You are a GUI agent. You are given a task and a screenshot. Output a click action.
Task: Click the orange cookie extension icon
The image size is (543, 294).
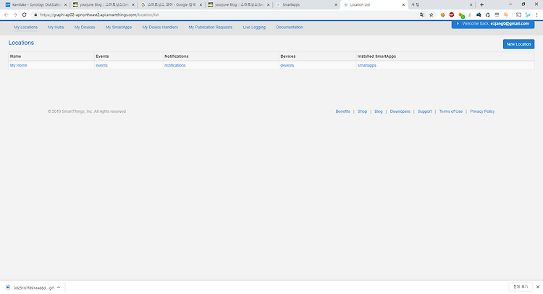[x=442, y=15]
